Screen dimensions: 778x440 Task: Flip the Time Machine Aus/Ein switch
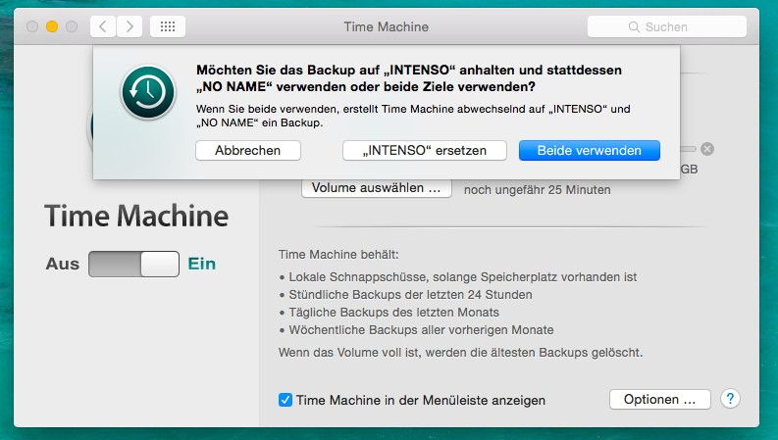coord(134,264)
